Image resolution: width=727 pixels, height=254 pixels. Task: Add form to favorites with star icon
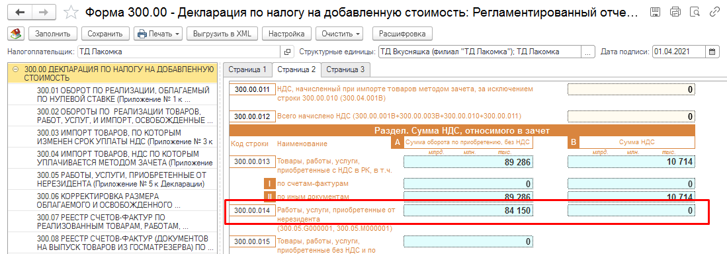click(71, 13)
